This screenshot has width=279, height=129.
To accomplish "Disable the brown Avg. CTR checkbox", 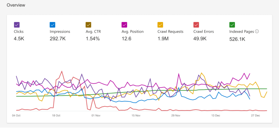I will tap(89, 25).
